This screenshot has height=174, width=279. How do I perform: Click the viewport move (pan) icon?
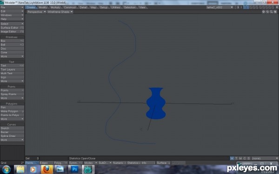coord(263,12)
